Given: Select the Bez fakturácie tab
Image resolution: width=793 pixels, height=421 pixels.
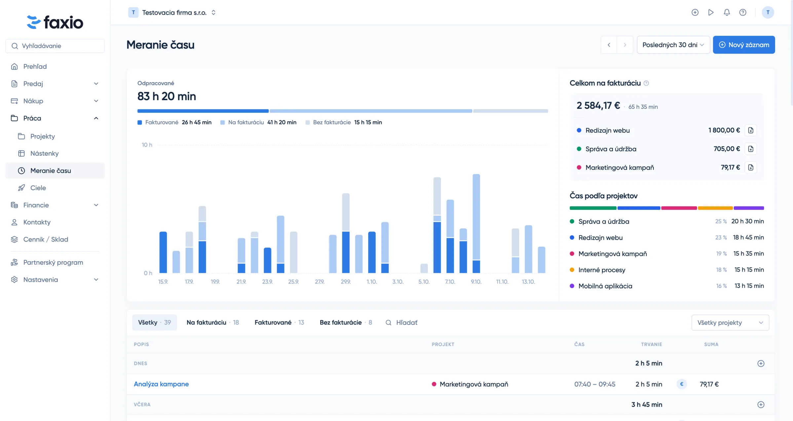Looking at the screenshot, I should (x=346, y=323).
